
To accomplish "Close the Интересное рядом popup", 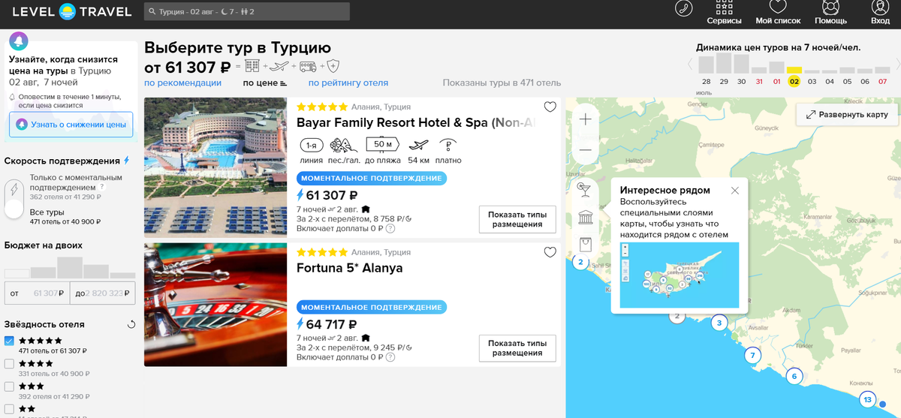I will click(735, 191).
